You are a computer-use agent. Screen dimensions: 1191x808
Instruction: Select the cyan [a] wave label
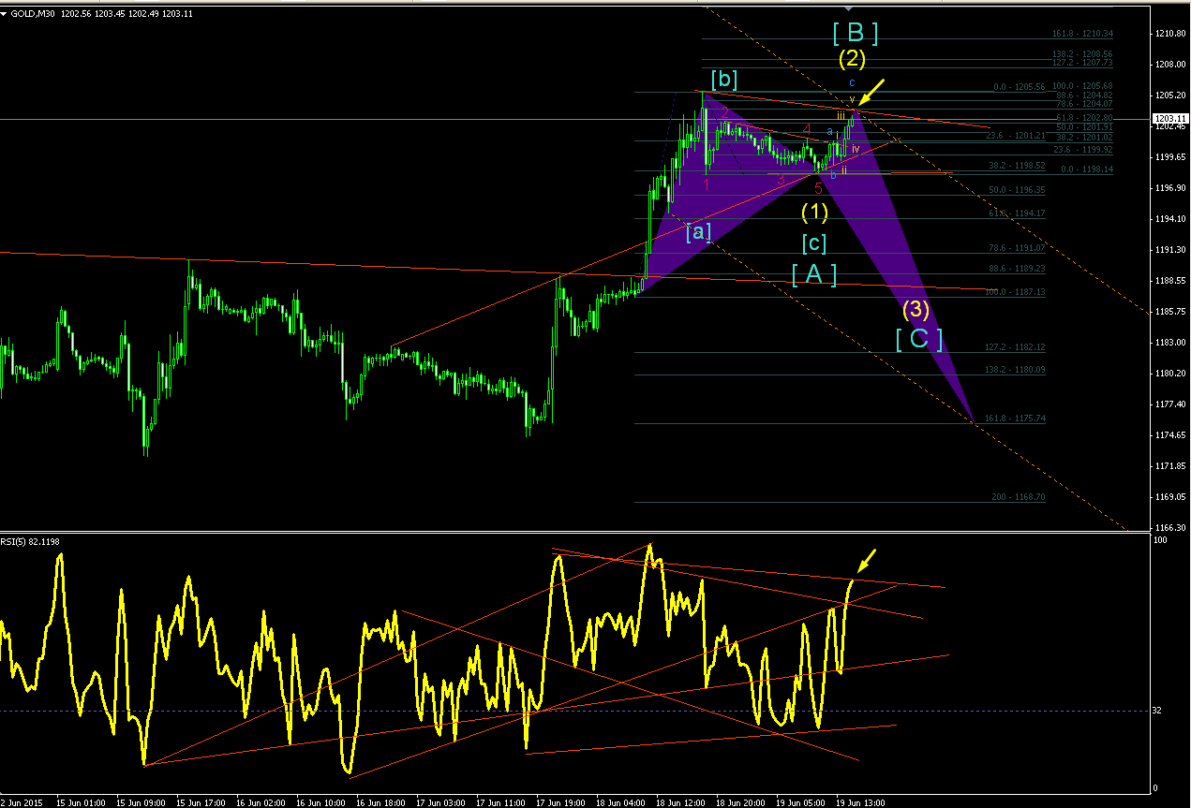click(x=699, y=231)
